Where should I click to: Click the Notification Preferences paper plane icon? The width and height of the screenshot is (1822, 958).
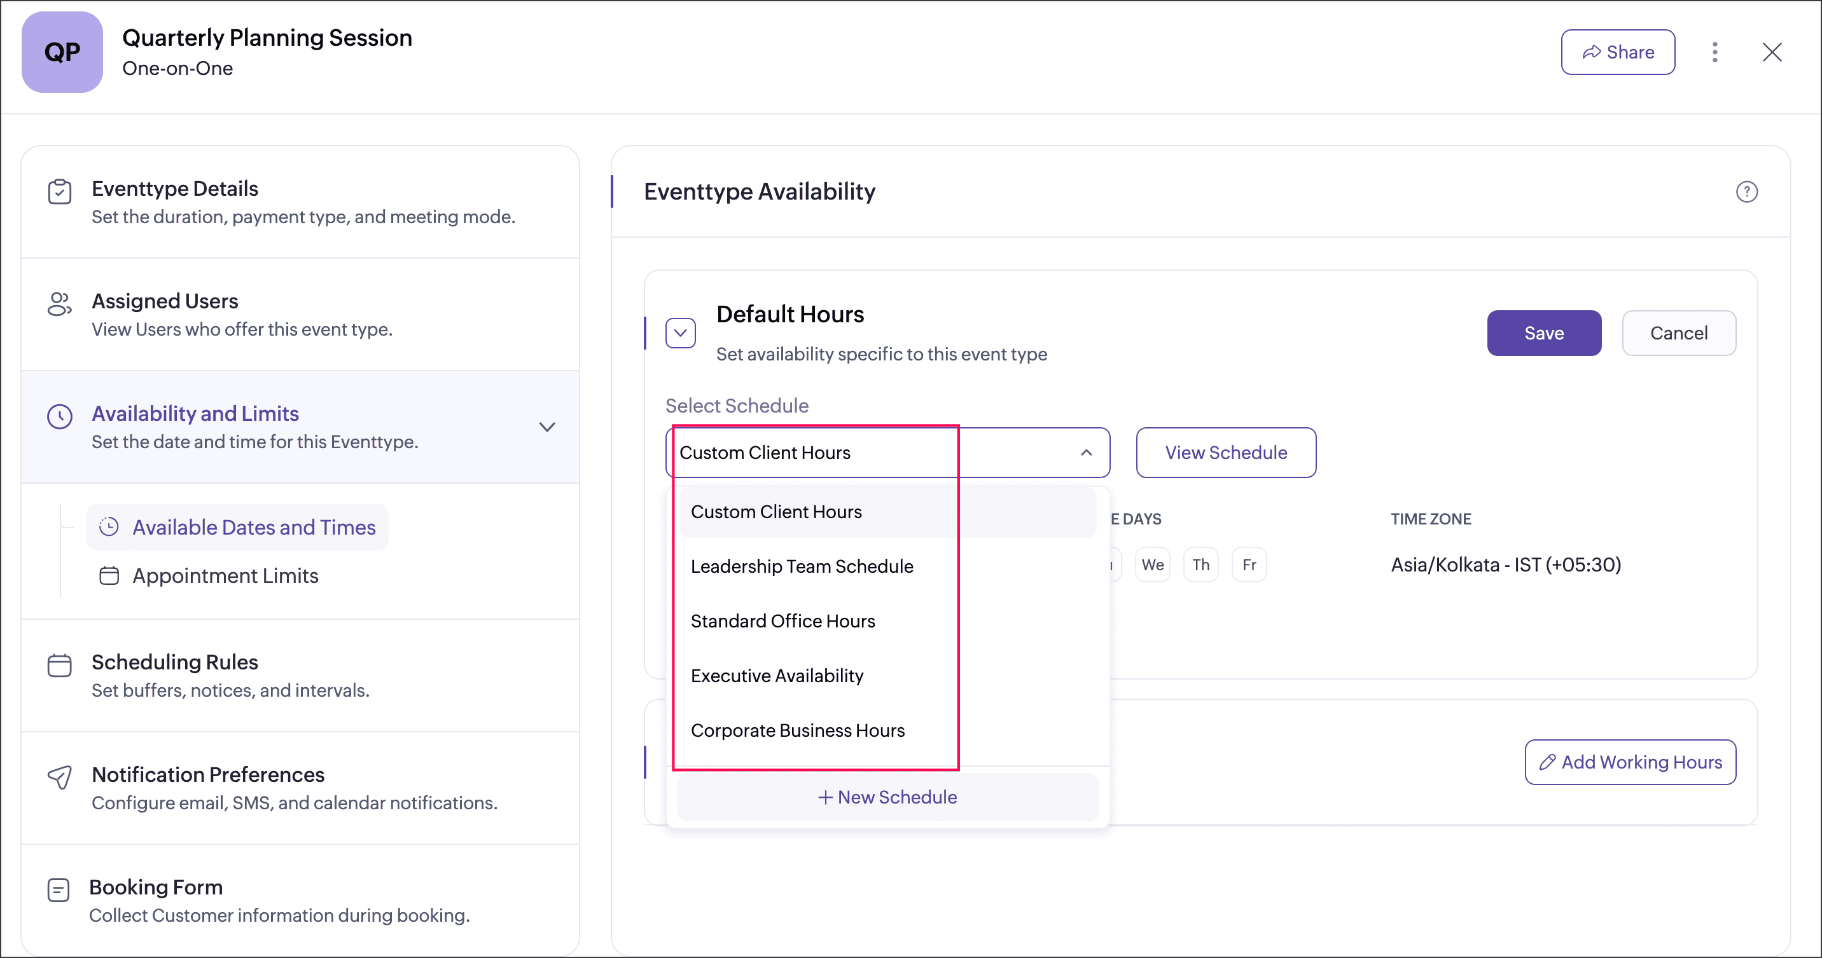point(59,777)
